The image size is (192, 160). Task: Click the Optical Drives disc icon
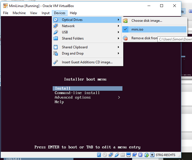55,20
